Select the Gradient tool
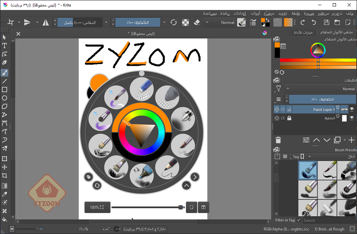The image size is (357, 234). click(4, 186)
